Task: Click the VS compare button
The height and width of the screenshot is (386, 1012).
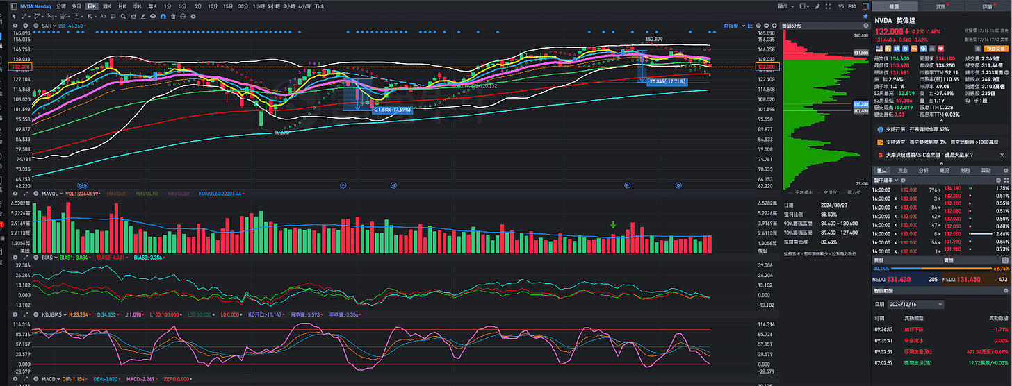Action: (x=841, y=6)
